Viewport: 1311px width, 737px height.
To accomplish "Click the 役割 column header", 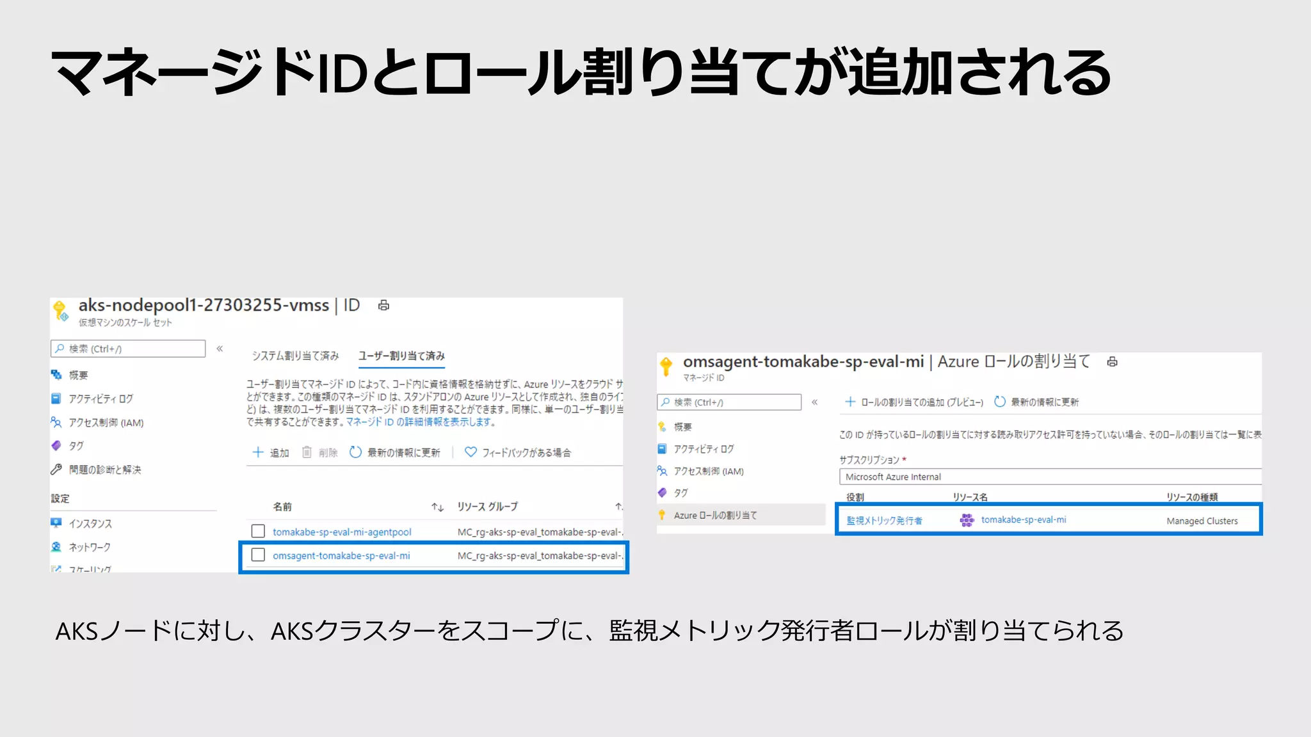I will pyautogui.click(x=855, y=496).
